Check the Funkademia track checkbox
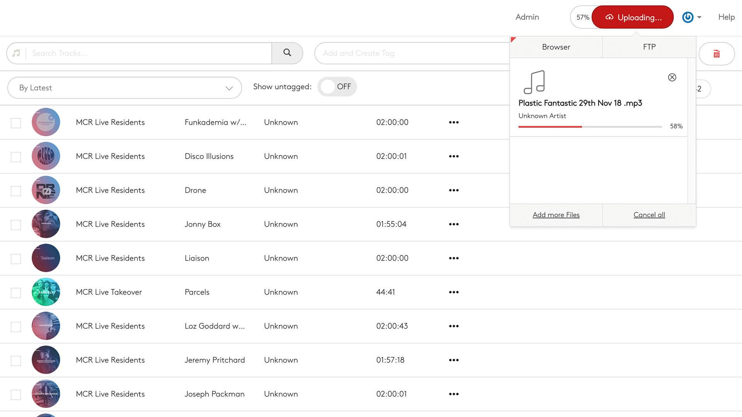The height and width of the screenshot is (417, 742). 16,123
